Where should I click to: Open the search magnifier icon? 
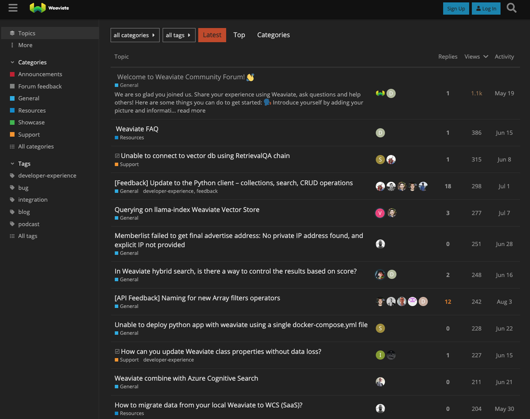(511, 8)
